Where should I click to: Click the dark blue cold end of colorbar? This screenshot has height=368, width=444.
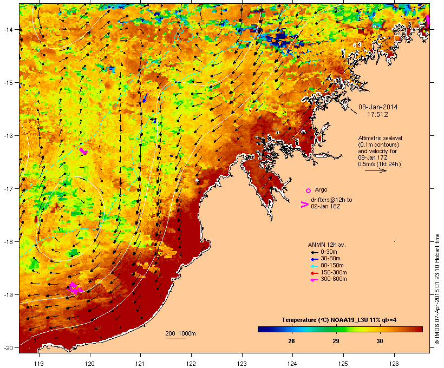pos(265,329)
